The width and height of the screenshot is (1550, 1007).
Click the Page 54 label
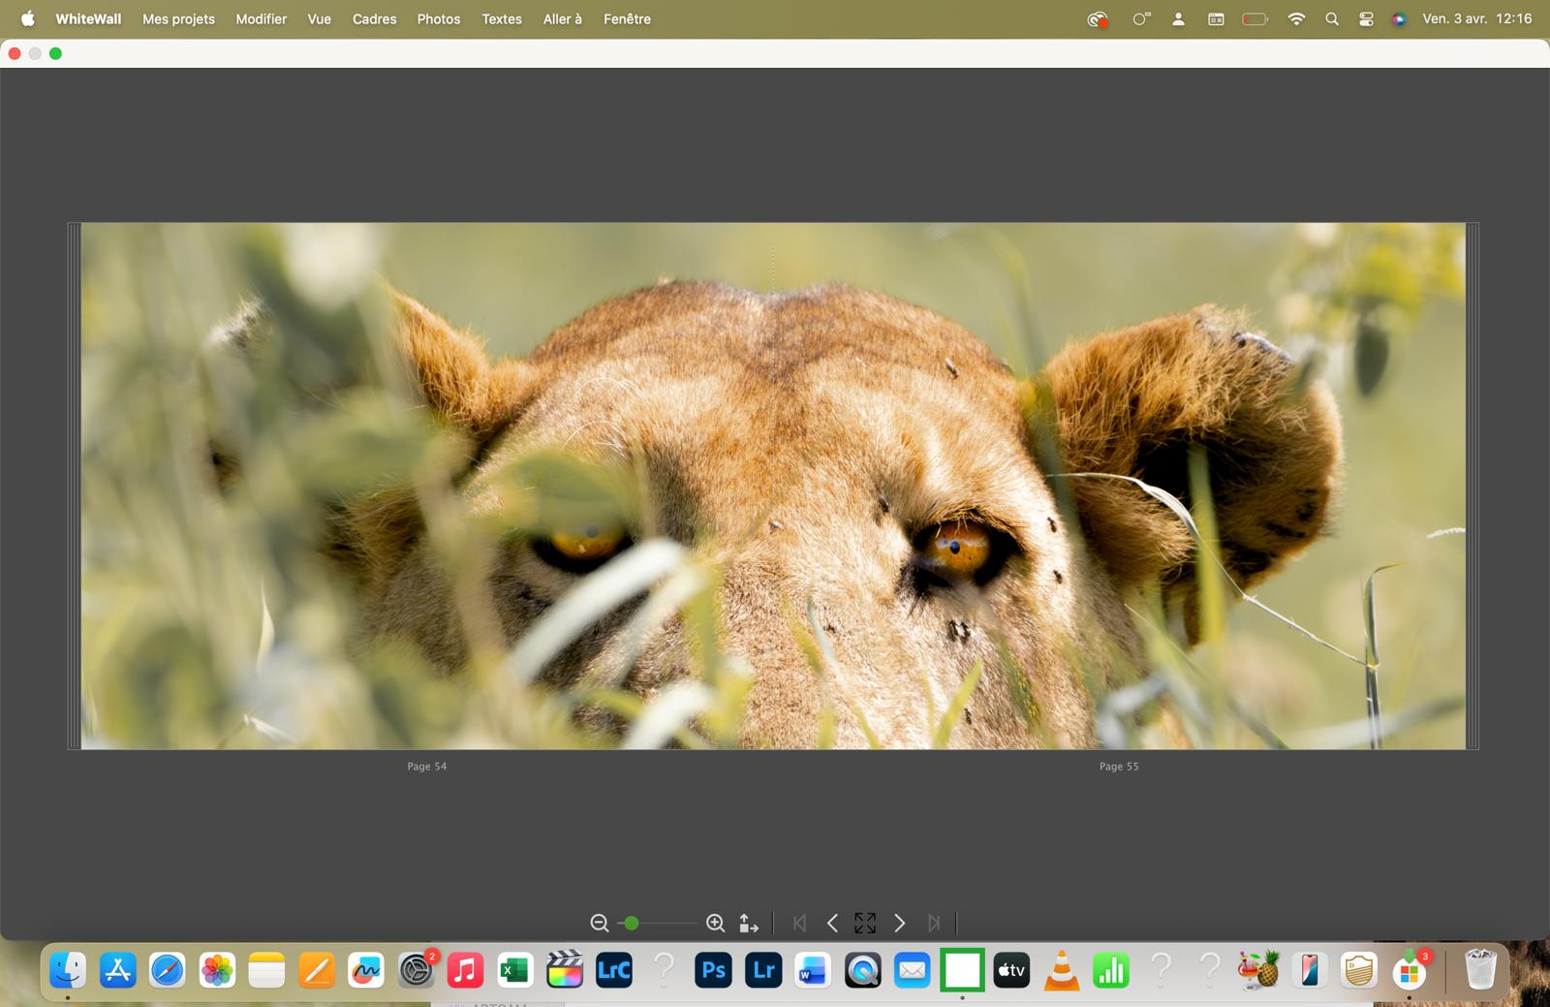426,767
